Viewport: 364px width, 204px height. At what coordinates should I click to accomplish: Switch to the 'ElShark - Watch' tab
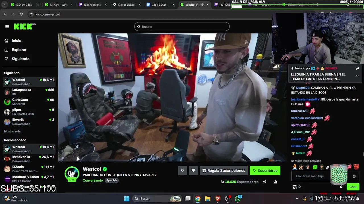pyautogui.click(x=58, y=5)
